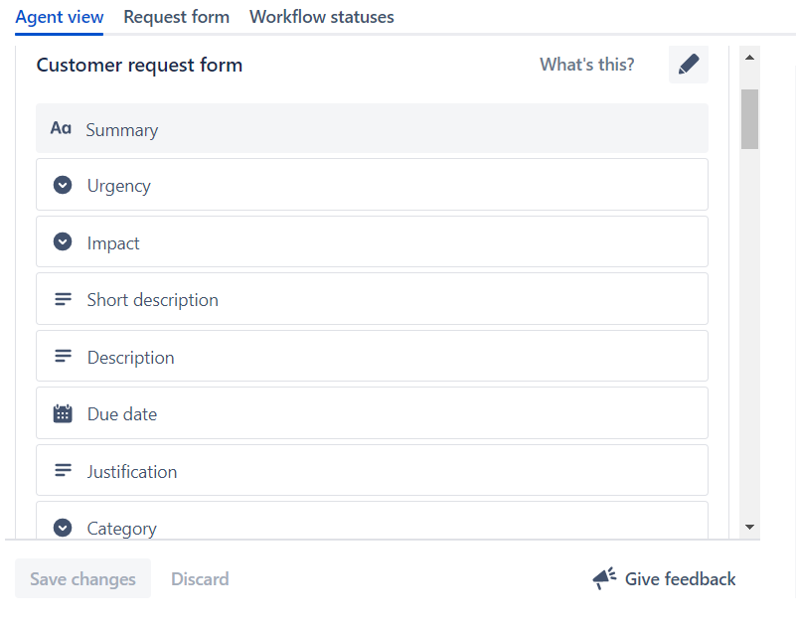Open the Workflow statuses tab
796x627 pixels.
[321, 17]
